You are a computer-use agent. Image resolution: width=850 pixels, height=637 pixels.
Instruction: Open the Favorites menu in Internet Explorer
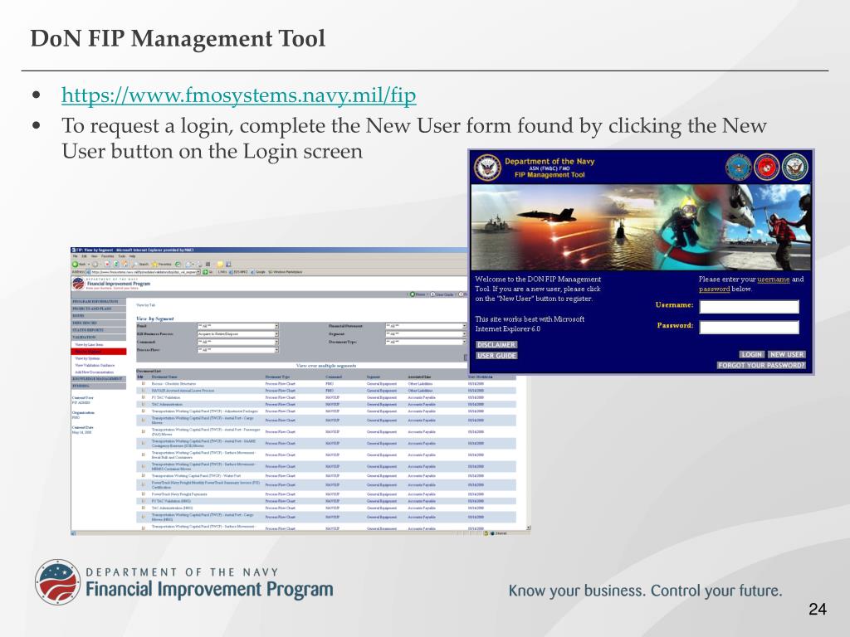tap(107, 256)
